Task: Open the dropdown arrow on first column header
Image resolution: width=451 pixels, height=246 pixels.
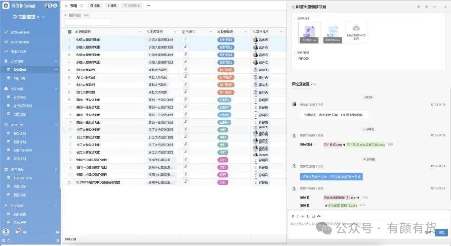Action: pos(140,32)
